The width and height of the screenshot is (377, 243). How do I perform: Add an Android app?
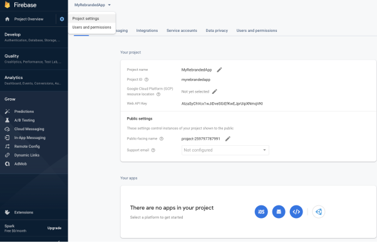point(279,212)
